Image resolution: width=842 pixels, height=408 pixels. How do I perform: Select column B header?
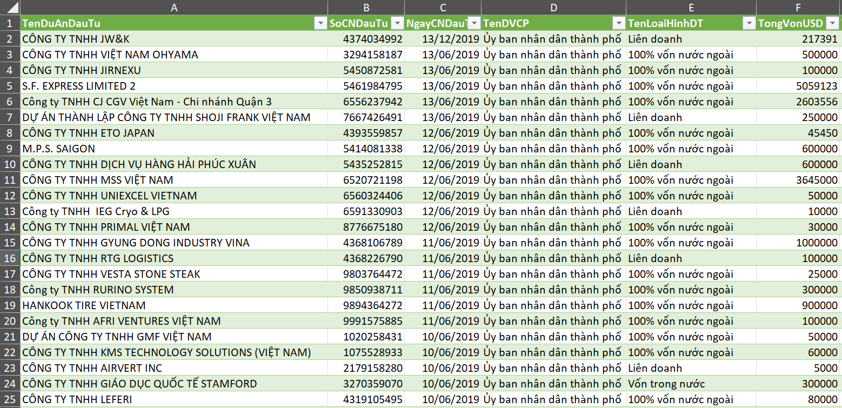point(366,8)
